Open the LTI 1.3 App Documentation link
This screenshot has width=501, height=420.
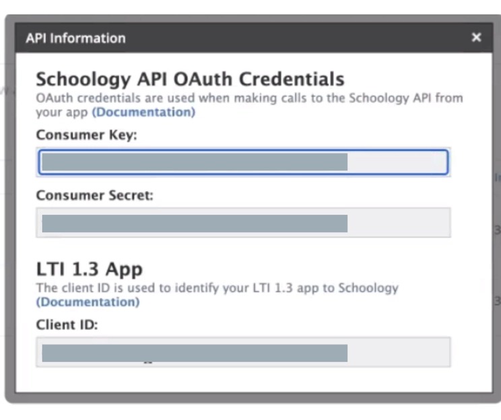[x=88, y=302]
